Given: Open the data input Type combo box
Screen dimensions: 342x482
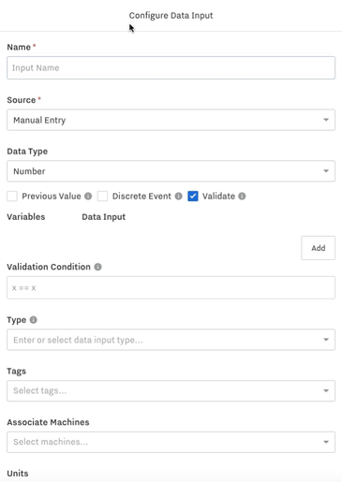Looking at the screenshot, I should (x=171, y=340).
